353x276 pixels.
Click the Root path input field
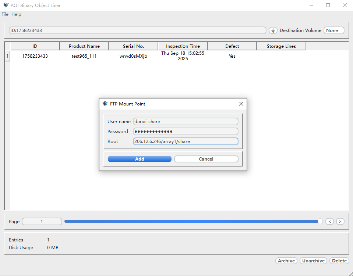pos(186,141)
